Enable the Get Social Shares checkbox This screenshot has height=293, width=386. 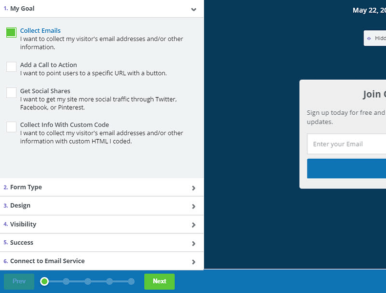[11, 93]
